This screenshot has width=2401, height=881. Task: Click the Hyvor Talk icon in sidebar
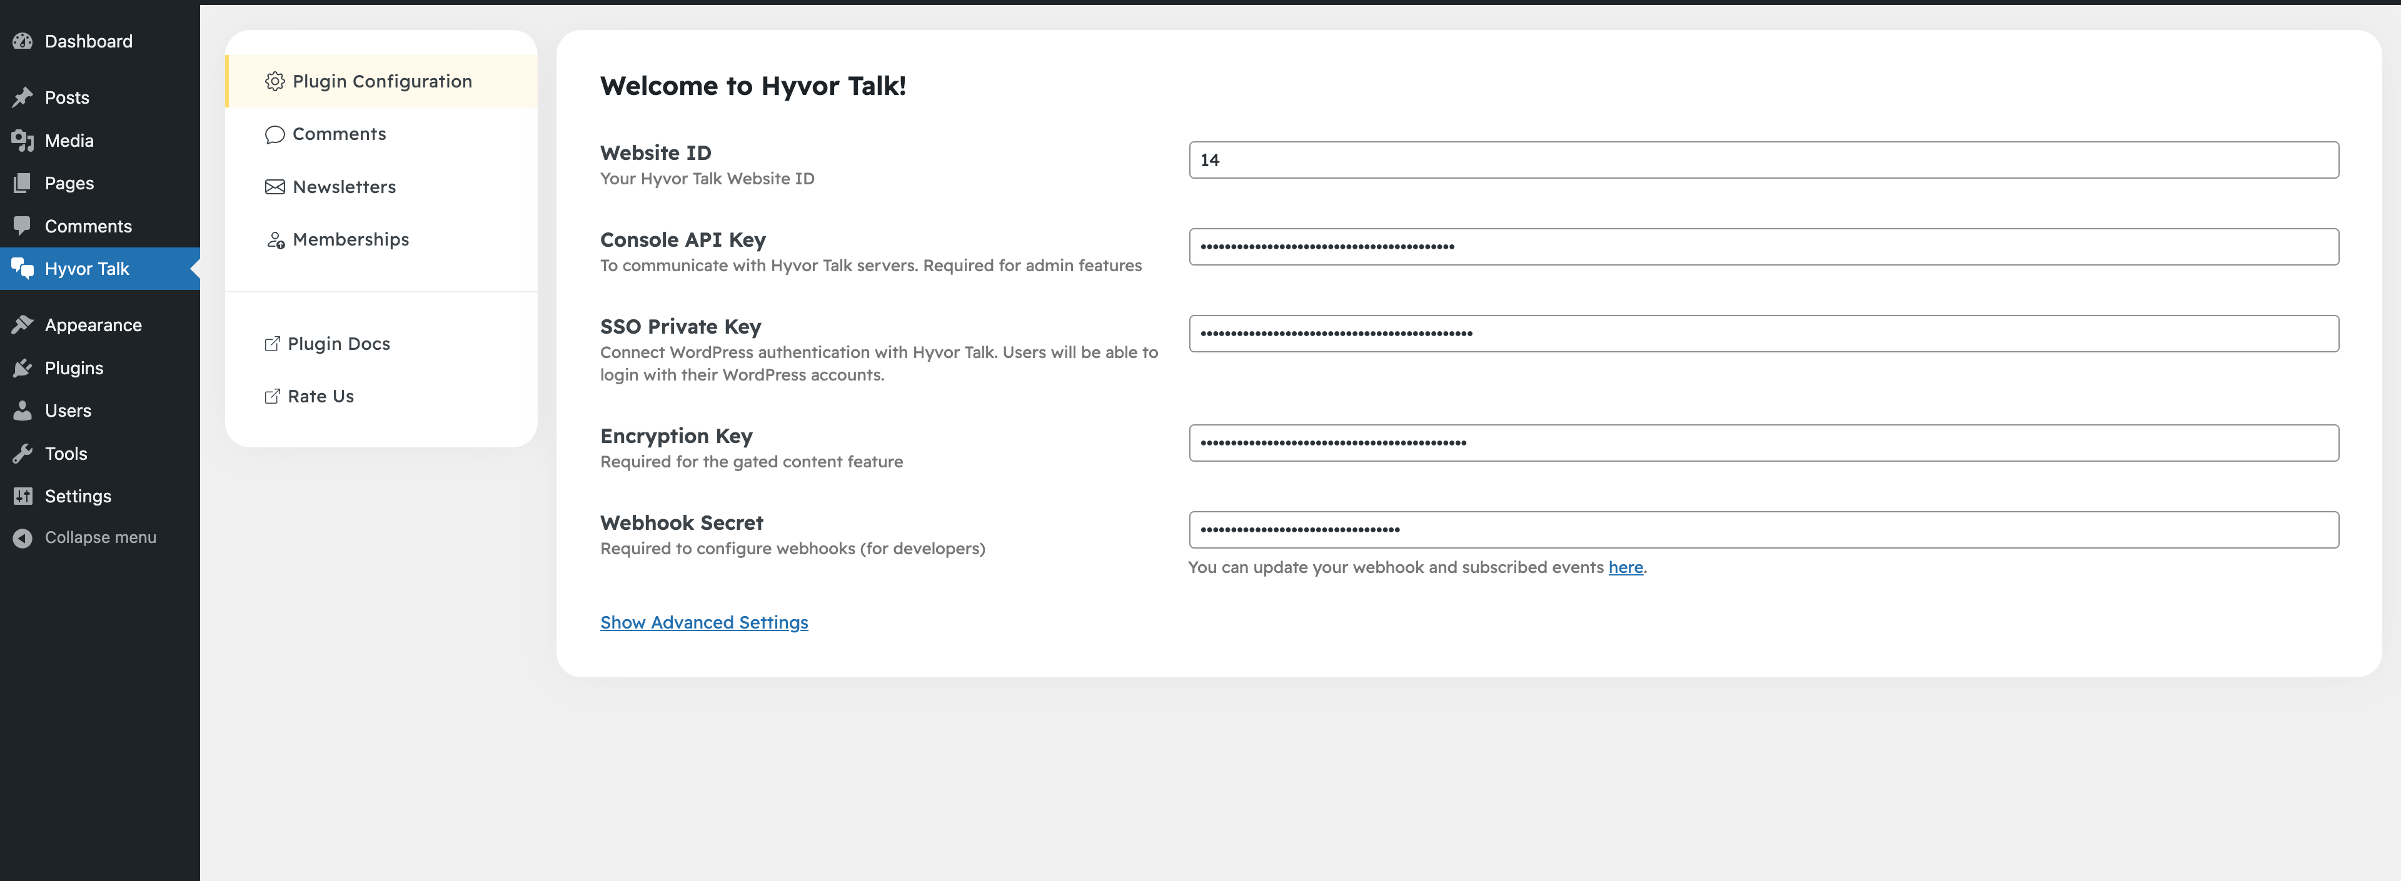point(23,267)
